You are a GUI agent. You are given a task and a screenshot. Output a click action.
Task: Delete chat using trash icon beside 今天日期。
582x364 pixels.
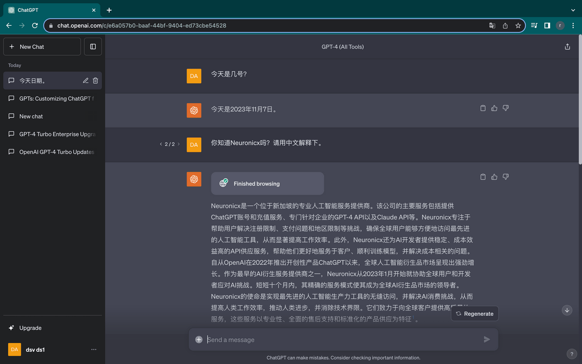point(96,81)
